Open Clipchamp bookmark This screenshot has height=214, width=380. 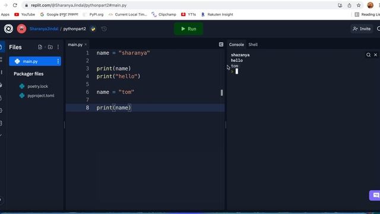(x=164, y=14)
